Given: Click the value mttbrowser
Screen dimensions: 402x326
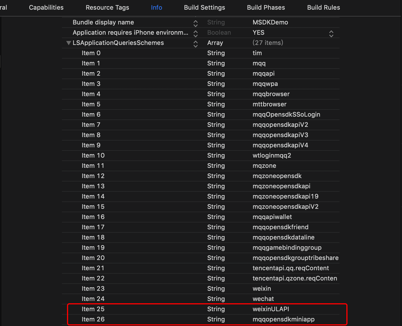Looking at the screenshot, I should pyautogui.click(x=269, y=104).
